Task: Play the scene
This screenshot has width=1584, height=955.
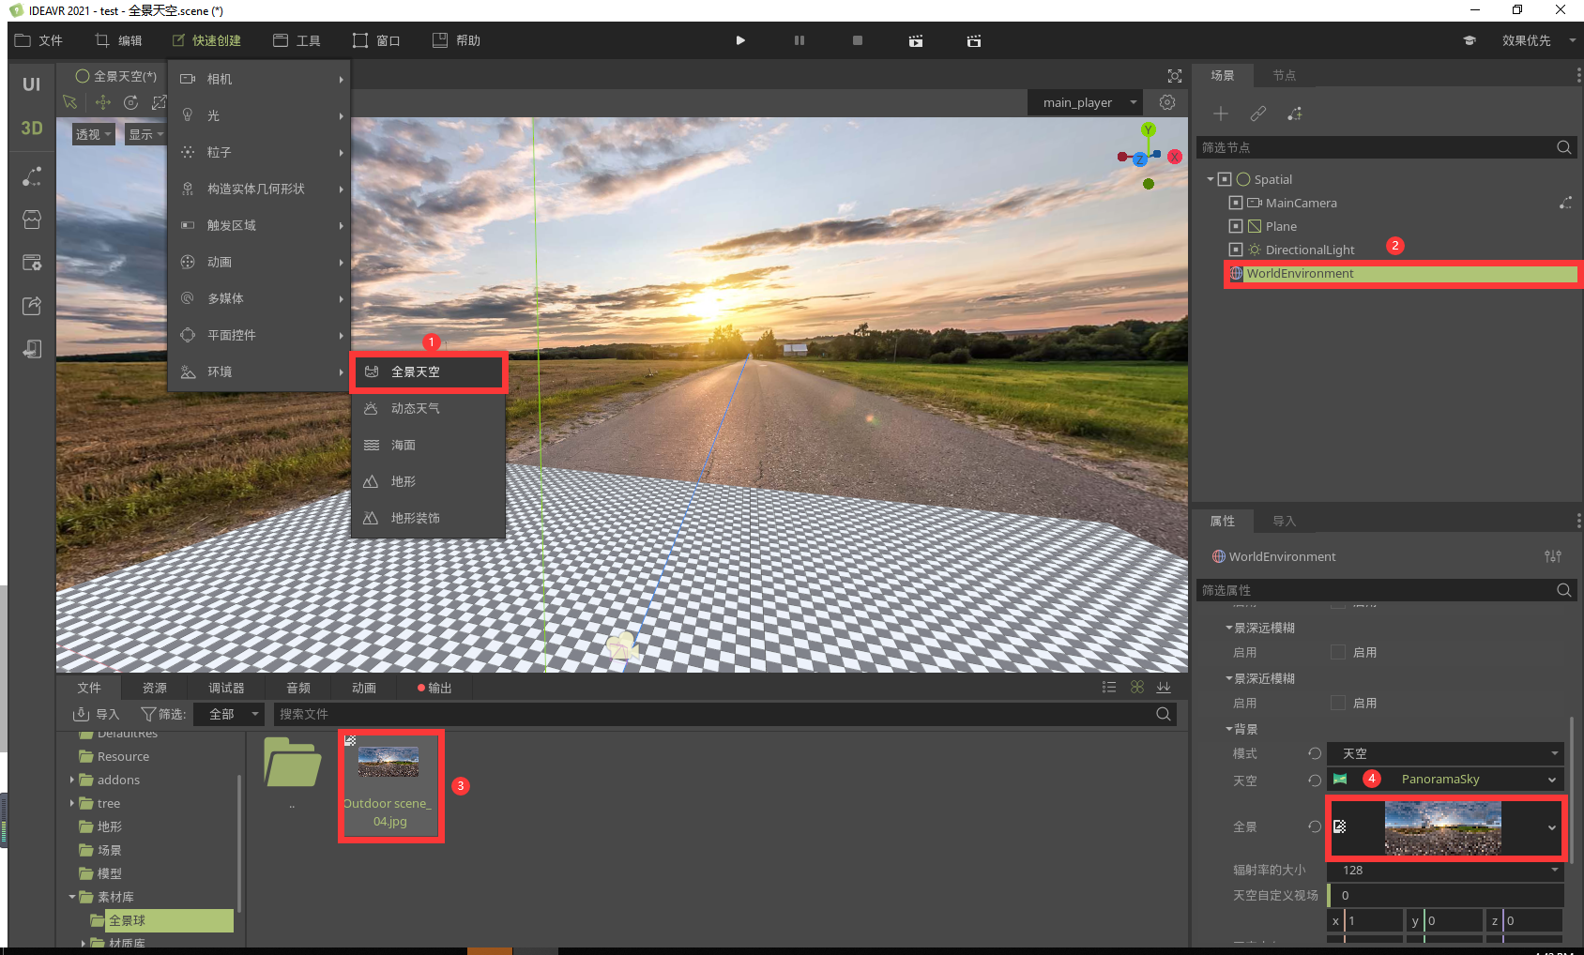Action: click(x=740, y=40)
